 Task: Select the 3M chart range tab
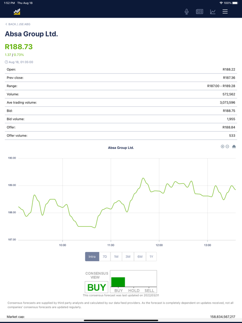128,257
